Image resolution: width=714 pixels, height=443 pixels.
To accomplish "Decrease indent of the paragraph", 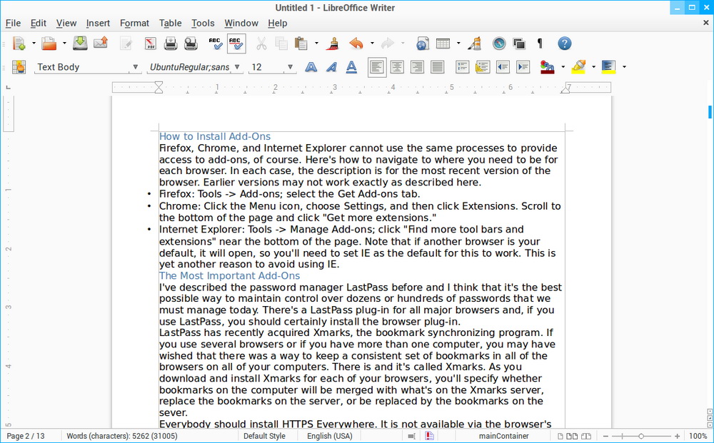I will click(x=503, y=67).
